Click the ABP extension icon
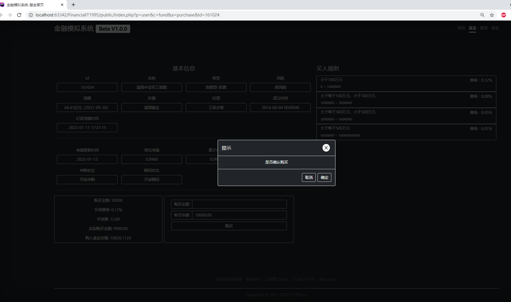This screenshot has width=511, height=302. [504, 15]
